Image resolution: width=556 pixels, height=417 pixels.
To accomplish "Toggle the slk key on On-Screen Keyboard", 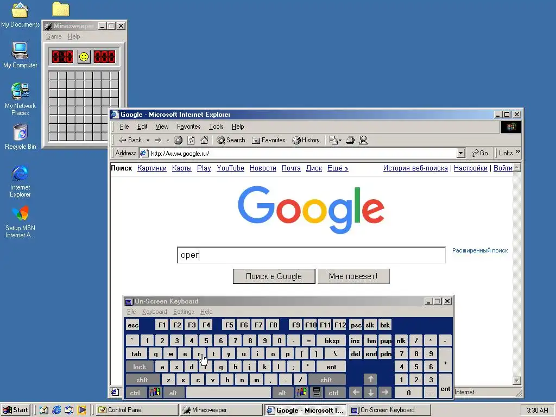I will click(370, 325).
